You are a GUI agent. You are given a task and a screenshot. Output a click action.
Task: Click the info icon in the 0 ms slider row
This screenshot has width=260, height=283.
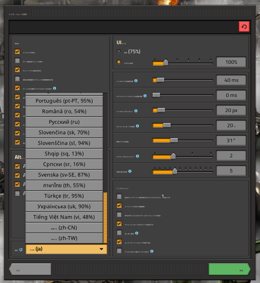[x=145, y=96]
